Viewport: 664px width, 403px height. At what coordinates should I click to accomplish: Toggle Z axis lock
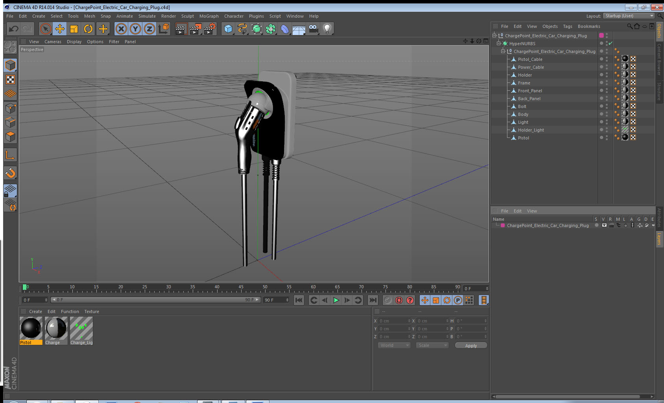coord(149,29)
